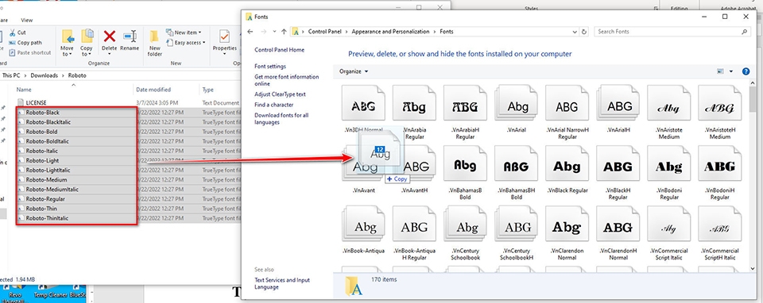Open Control Panel Home link
The image size is (763, 303).
coord(279,50)
